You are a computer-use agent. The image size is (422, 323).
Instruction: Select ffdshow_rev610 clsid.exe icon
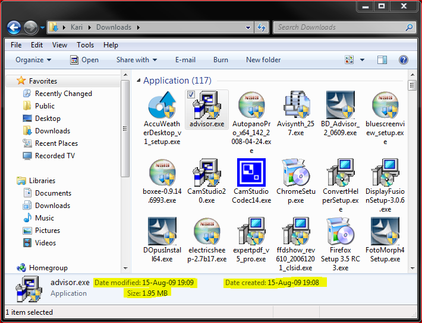click(x=296, y=231)
